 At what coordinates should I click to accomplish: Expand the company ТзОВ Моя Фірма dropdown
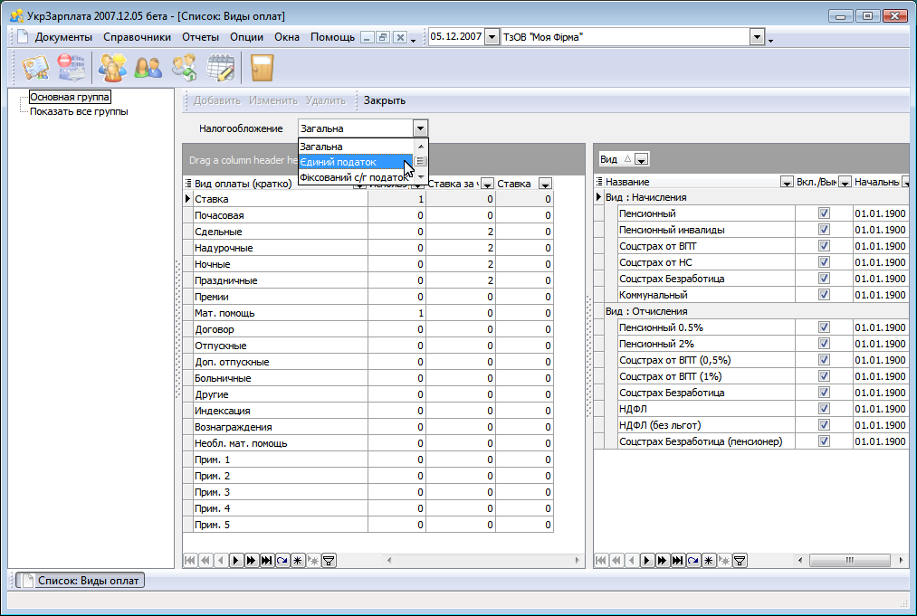(x=757, y=37)
